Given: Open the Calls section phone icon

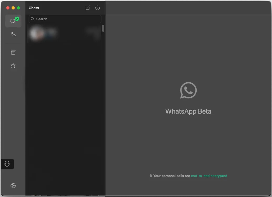Looking at the screenshot, I should click(x=13, y=34).
